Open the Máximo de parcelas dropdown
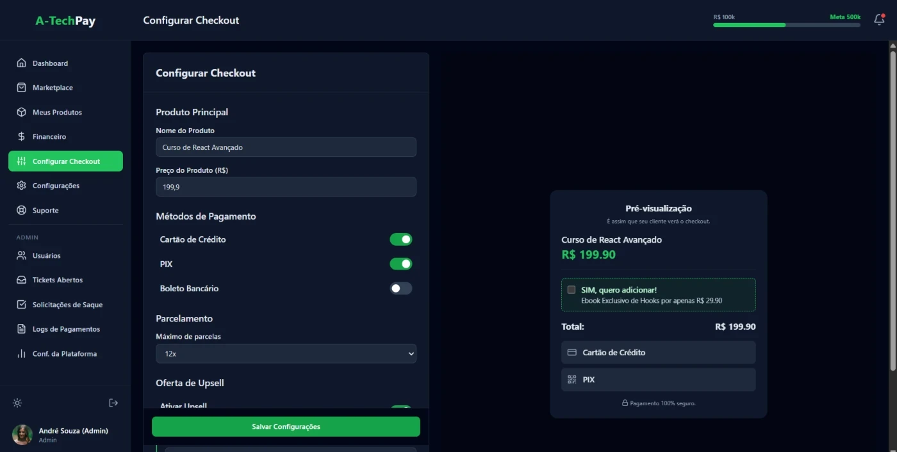Screen dimensions: 897x452 coord(286,353)
